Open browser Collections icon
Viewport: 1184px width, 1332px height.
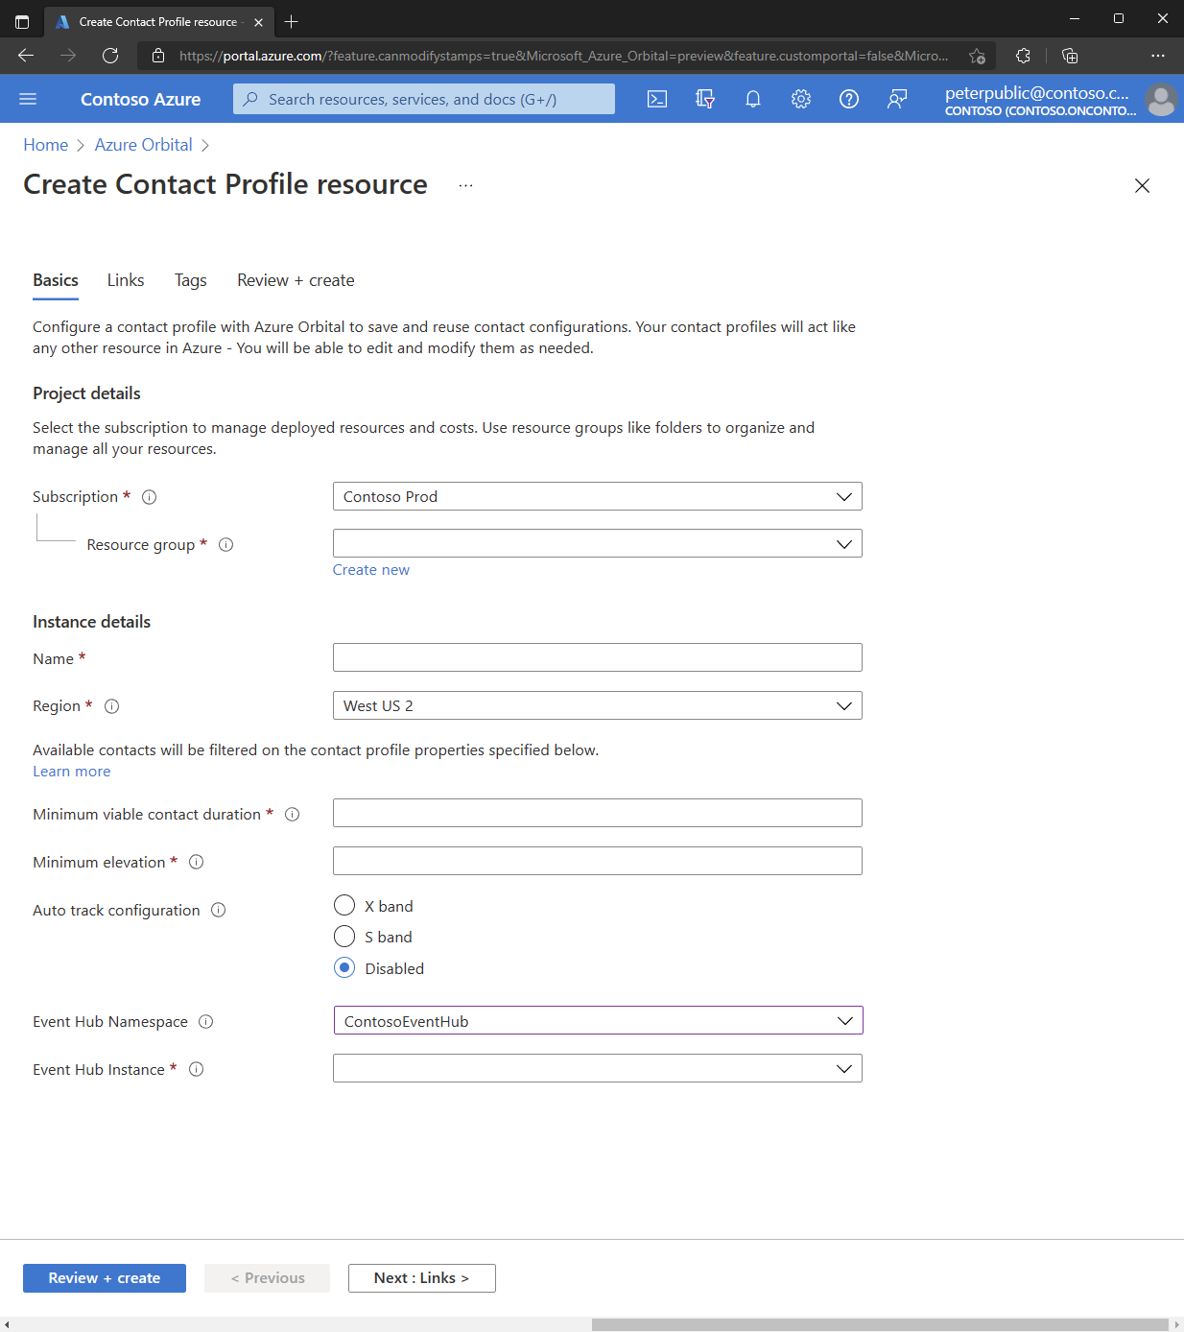(x=1070, y=56)
